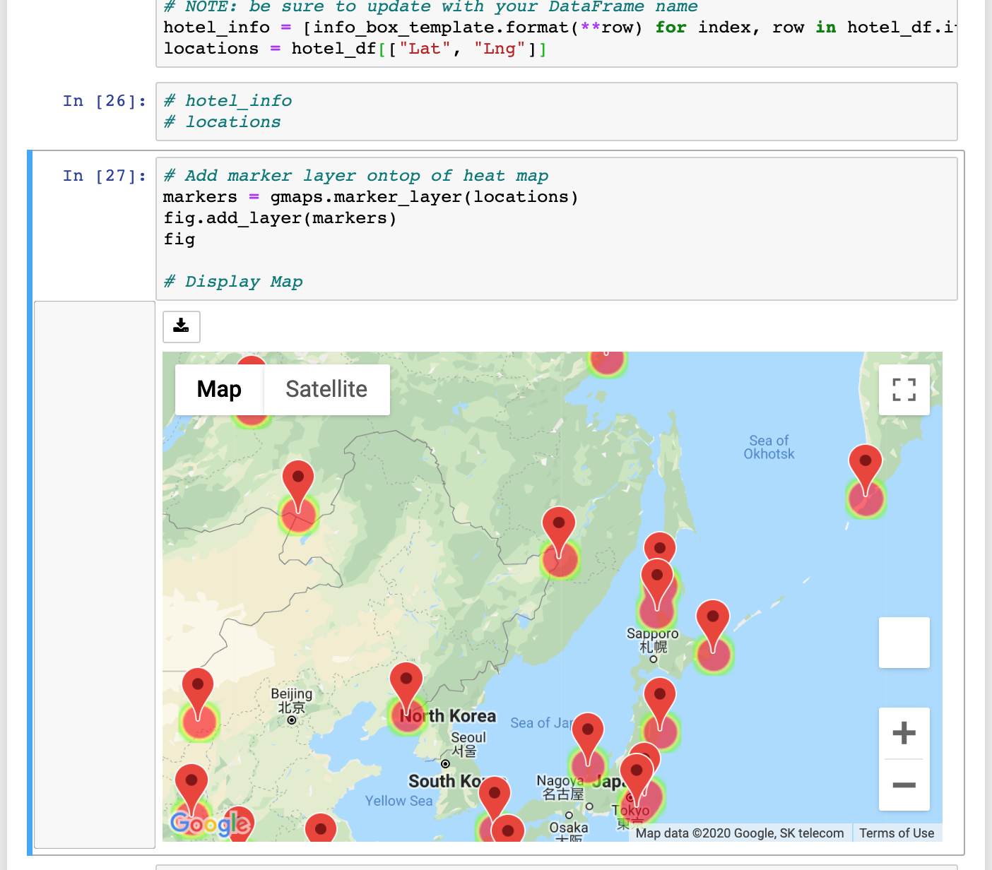This screenshot has height=870, width=992.
Task: Click the 'Sea of Okhotsk' map label
Action: click(x=769, y=447)
